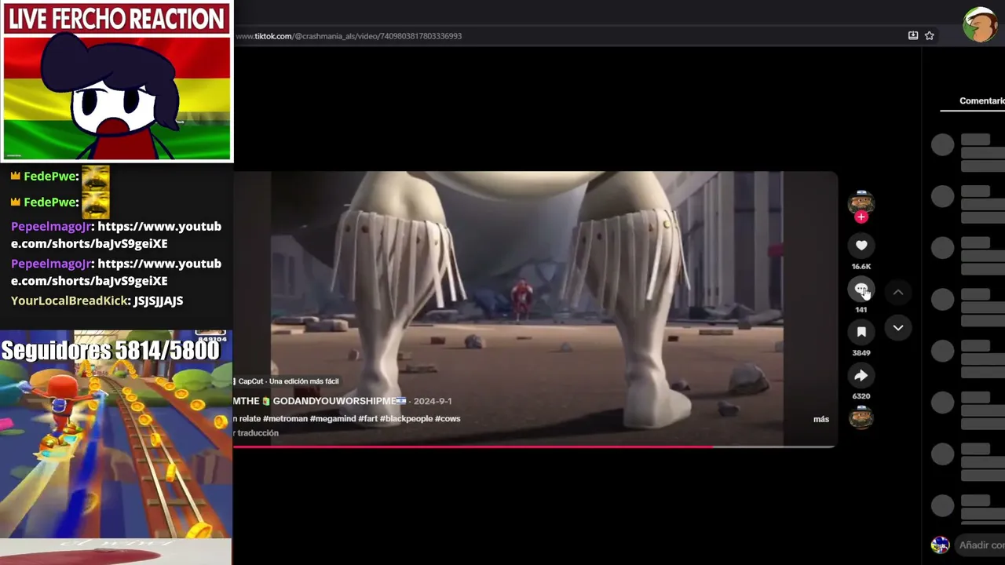Click YourLocalBreadKick's 'JSJSJJAJS' chat message

158,301
